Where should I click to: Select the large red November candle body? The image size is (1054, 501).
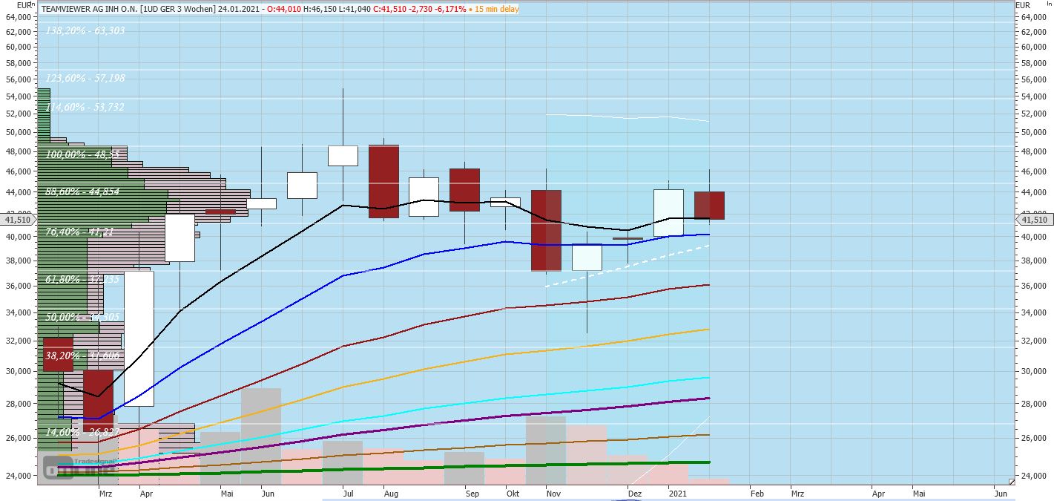tap(546, 230)
